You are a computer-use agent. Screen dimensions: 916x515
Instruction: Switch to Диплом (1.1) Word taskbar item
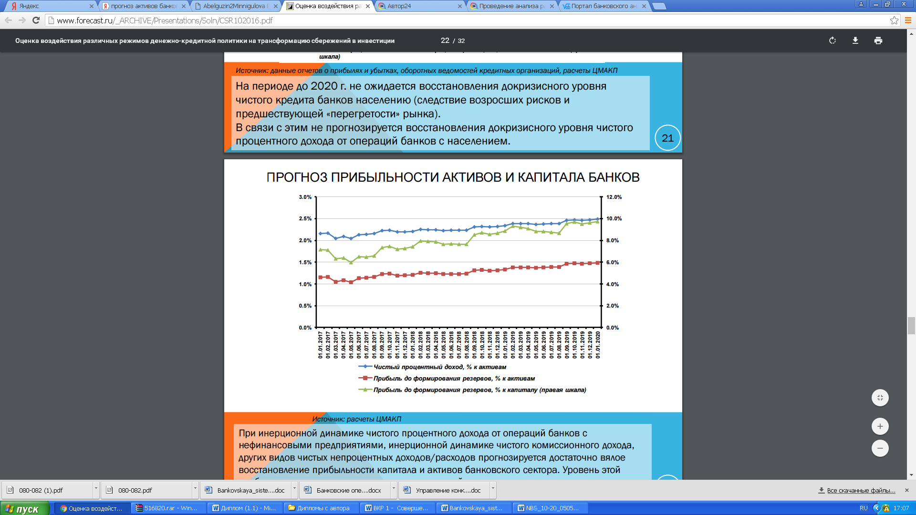pyautogui.click(x=245, y=508)
